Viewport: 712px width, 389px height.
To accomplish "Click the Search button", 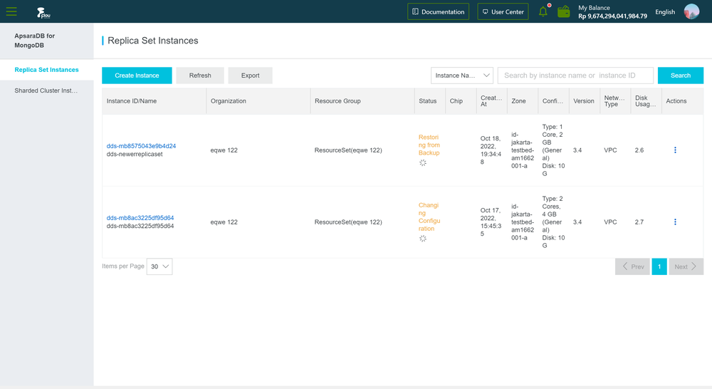I will tap(681, 76).
